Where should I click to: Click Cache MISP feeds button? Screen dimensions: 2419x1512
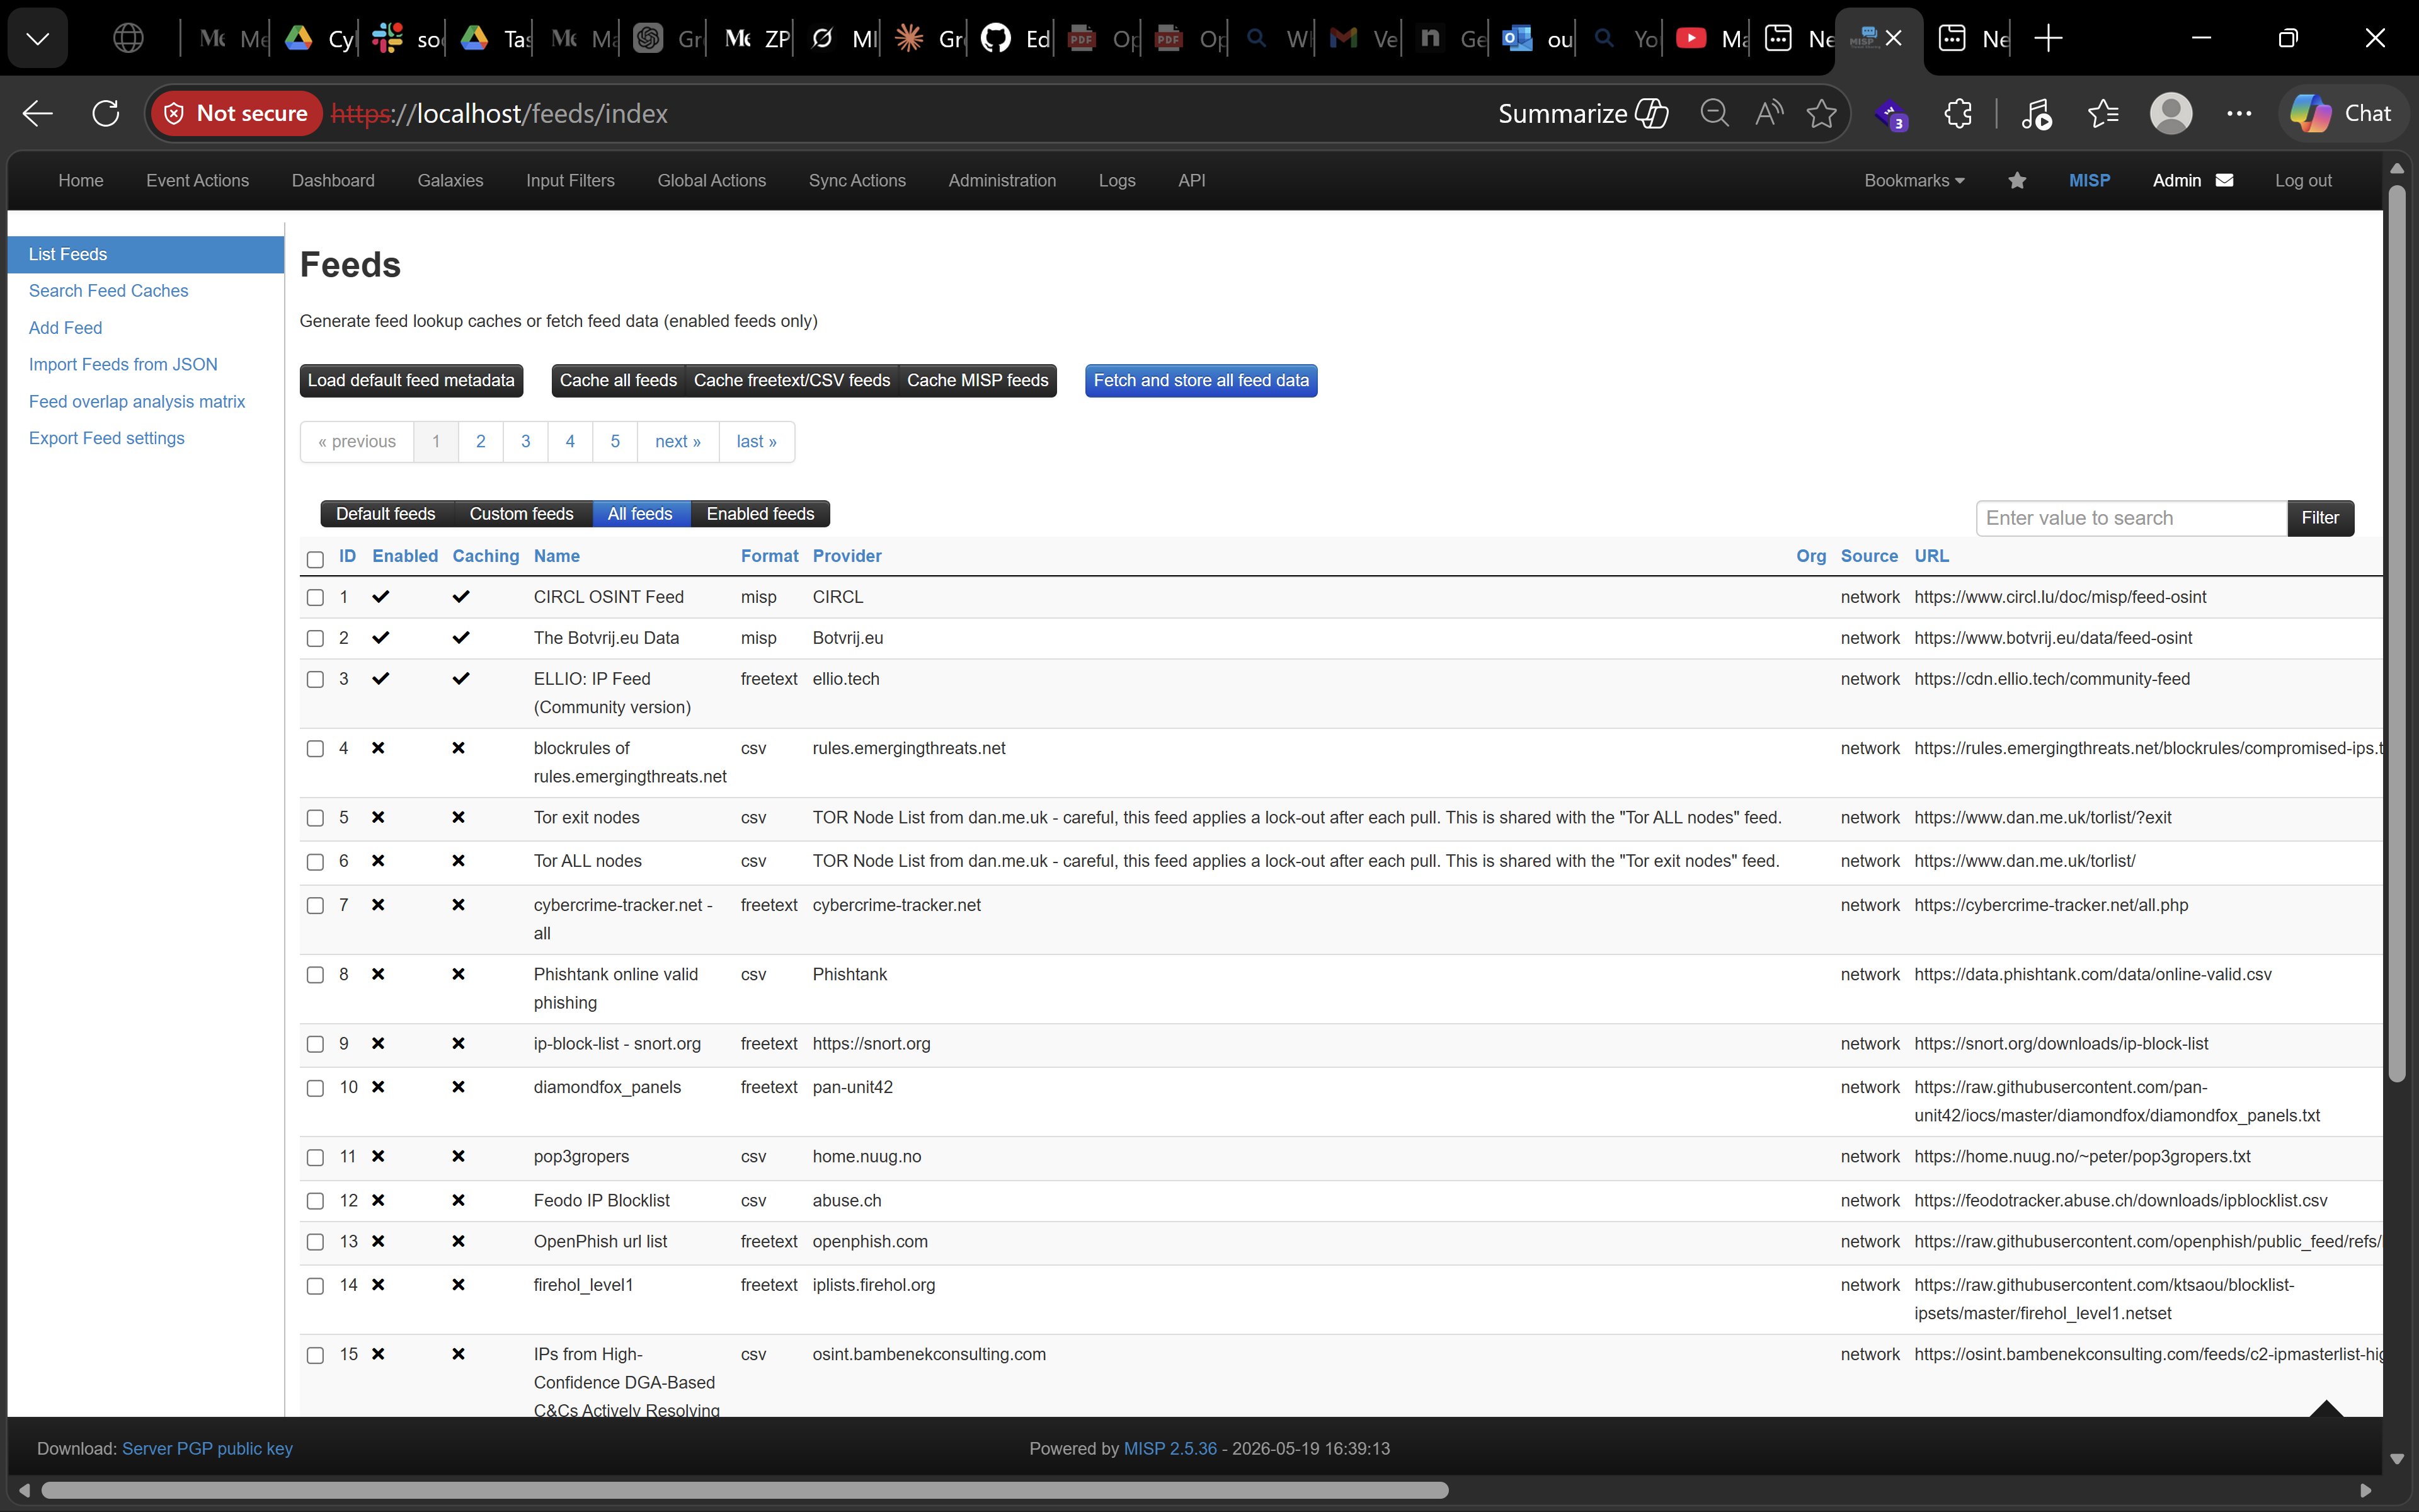pos(976,380)
